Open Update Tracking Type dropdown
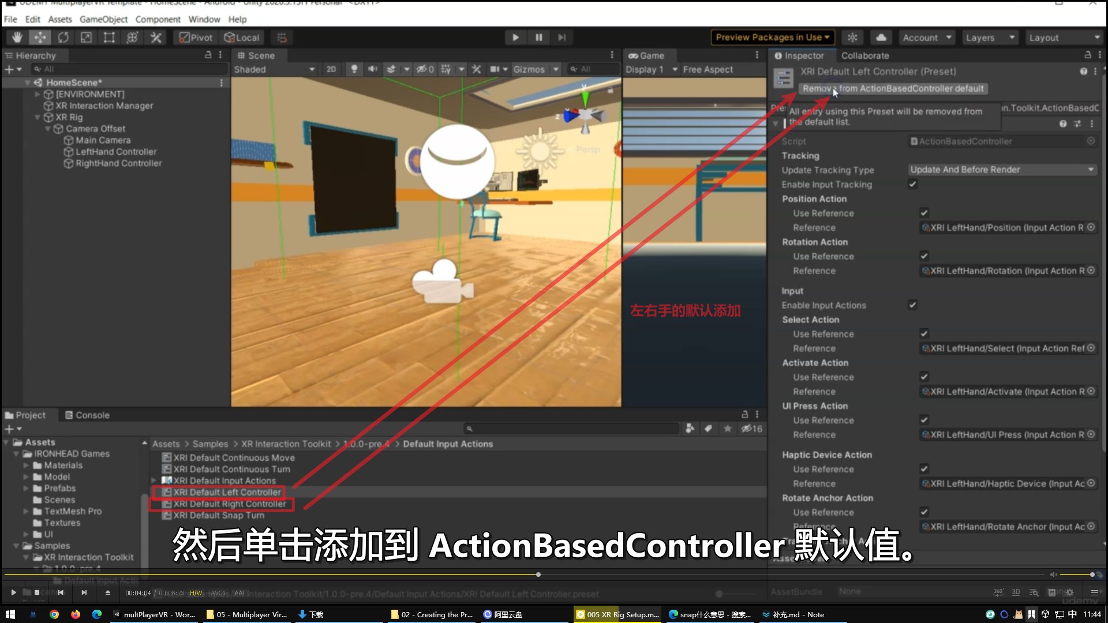The image size is (1108, 623). tap(1002, 170)
